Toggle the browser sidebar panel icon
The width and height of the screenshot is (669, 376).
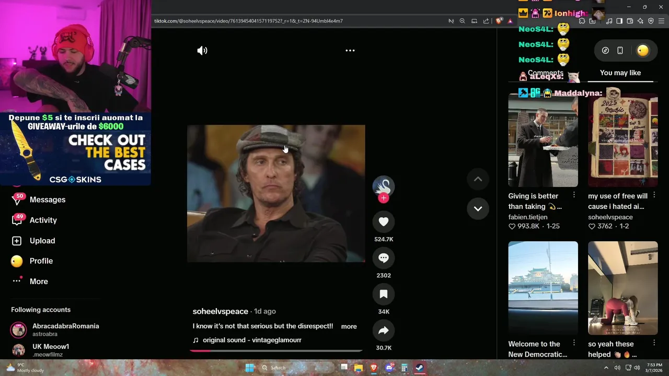pos(619,21)
